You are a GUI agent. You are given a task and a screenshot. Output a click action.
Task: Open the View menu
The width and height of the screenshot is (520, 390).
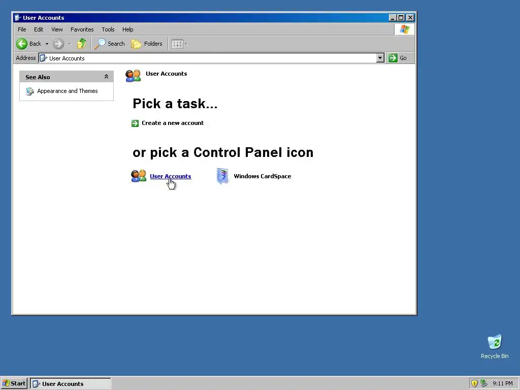pos(57,29)
